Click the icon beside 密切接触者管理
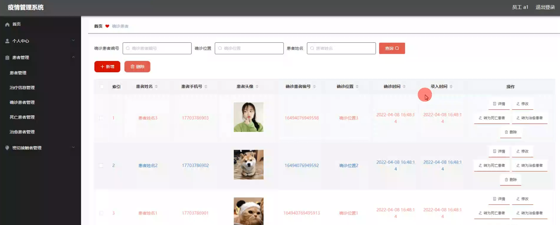 click(x=7, y=148)
